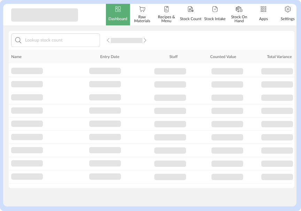Sort by Total Variance column header
Image resolution: width=301 pixels, height=211 pixels.
[x=279, y=57]
